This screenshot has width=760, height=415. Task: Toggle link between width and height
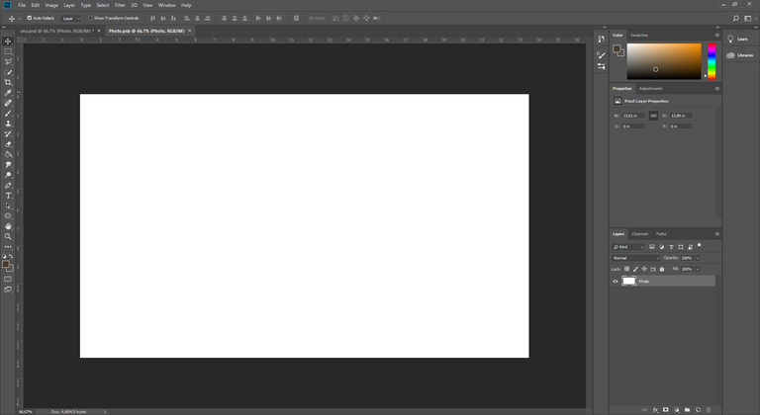coord(653,116)
